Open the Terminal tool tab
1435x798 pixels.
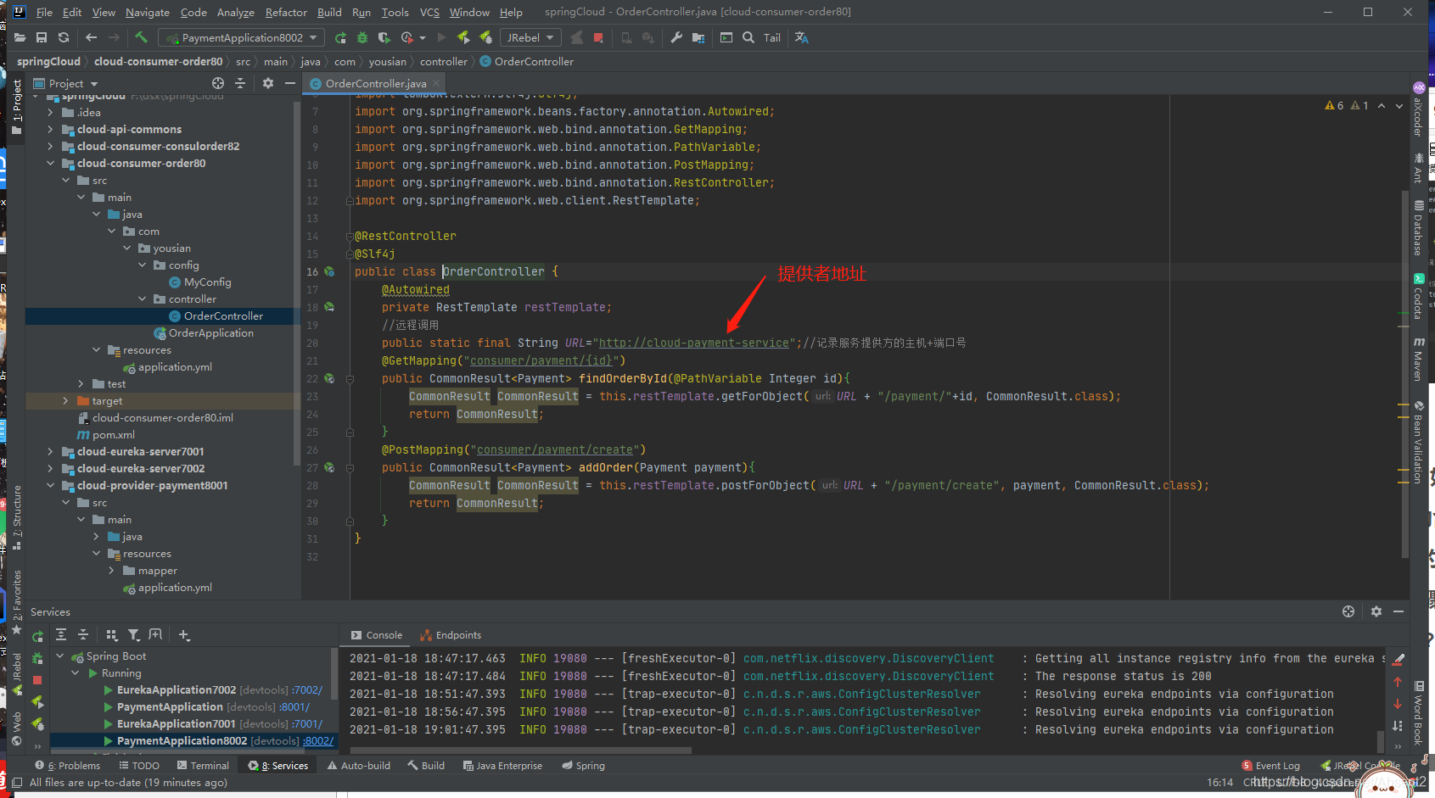[203, 765]
